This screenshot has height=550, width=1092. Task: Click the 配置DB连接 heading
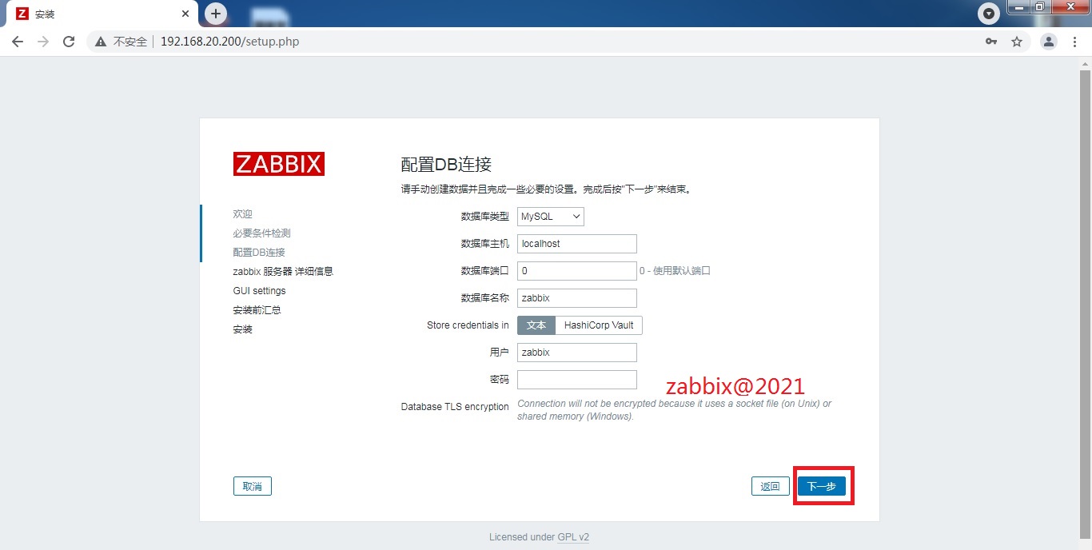point(446,165)
